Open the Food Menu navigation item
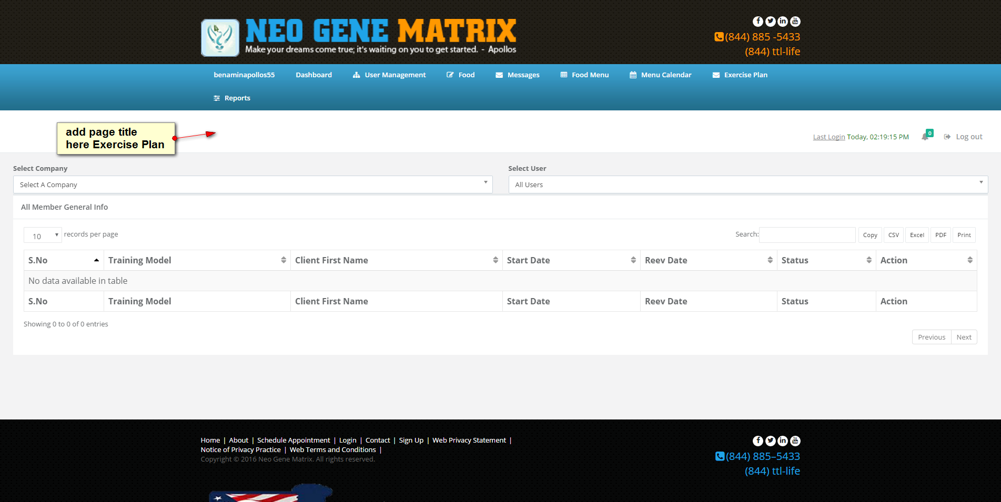The width and height of the screenshot is (1001, 502). (584, 75)
